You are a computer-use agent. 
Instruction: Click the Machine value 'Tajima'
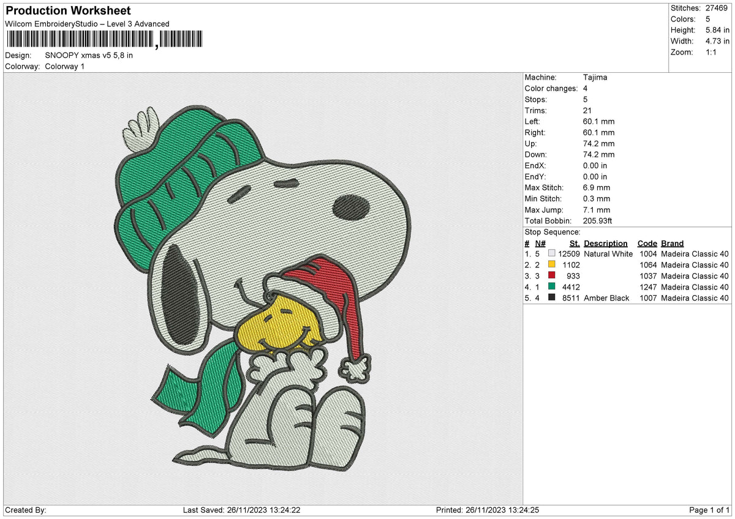tap(595, 78)
